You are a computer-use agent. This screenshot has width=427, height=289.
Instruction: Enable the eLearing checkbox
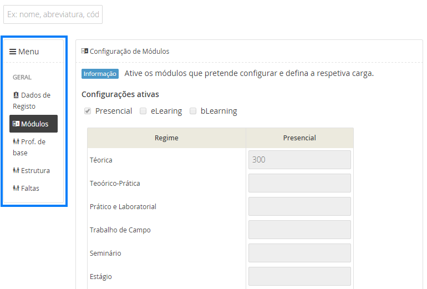(143, 111)
